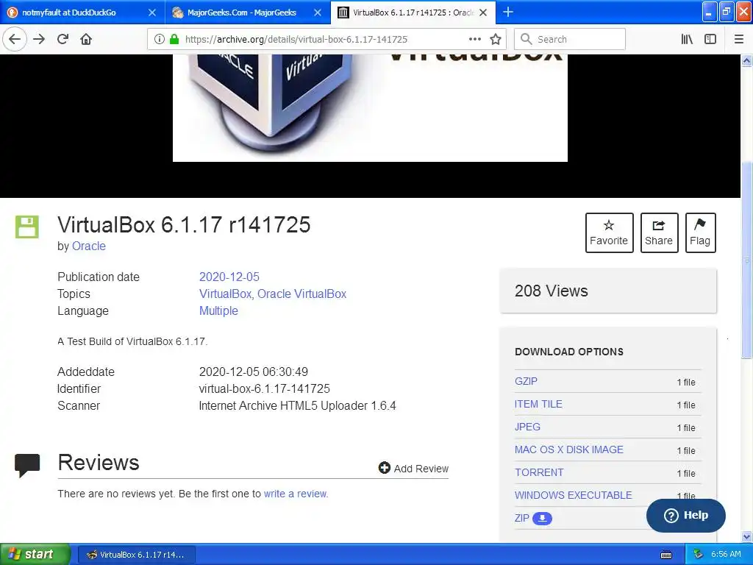This screenshot has width=753, height=565.
Task: Select VirtualBox 6.1.17 taskbar button
Action: click(x=136, y=555)
